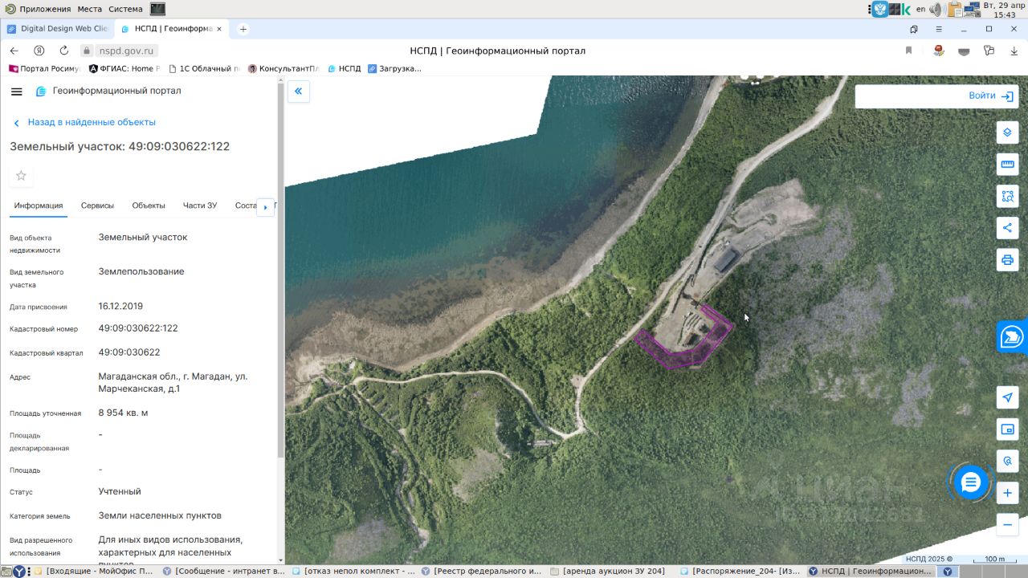Open the blue map assistant side tab

(x=1012, y=337)
